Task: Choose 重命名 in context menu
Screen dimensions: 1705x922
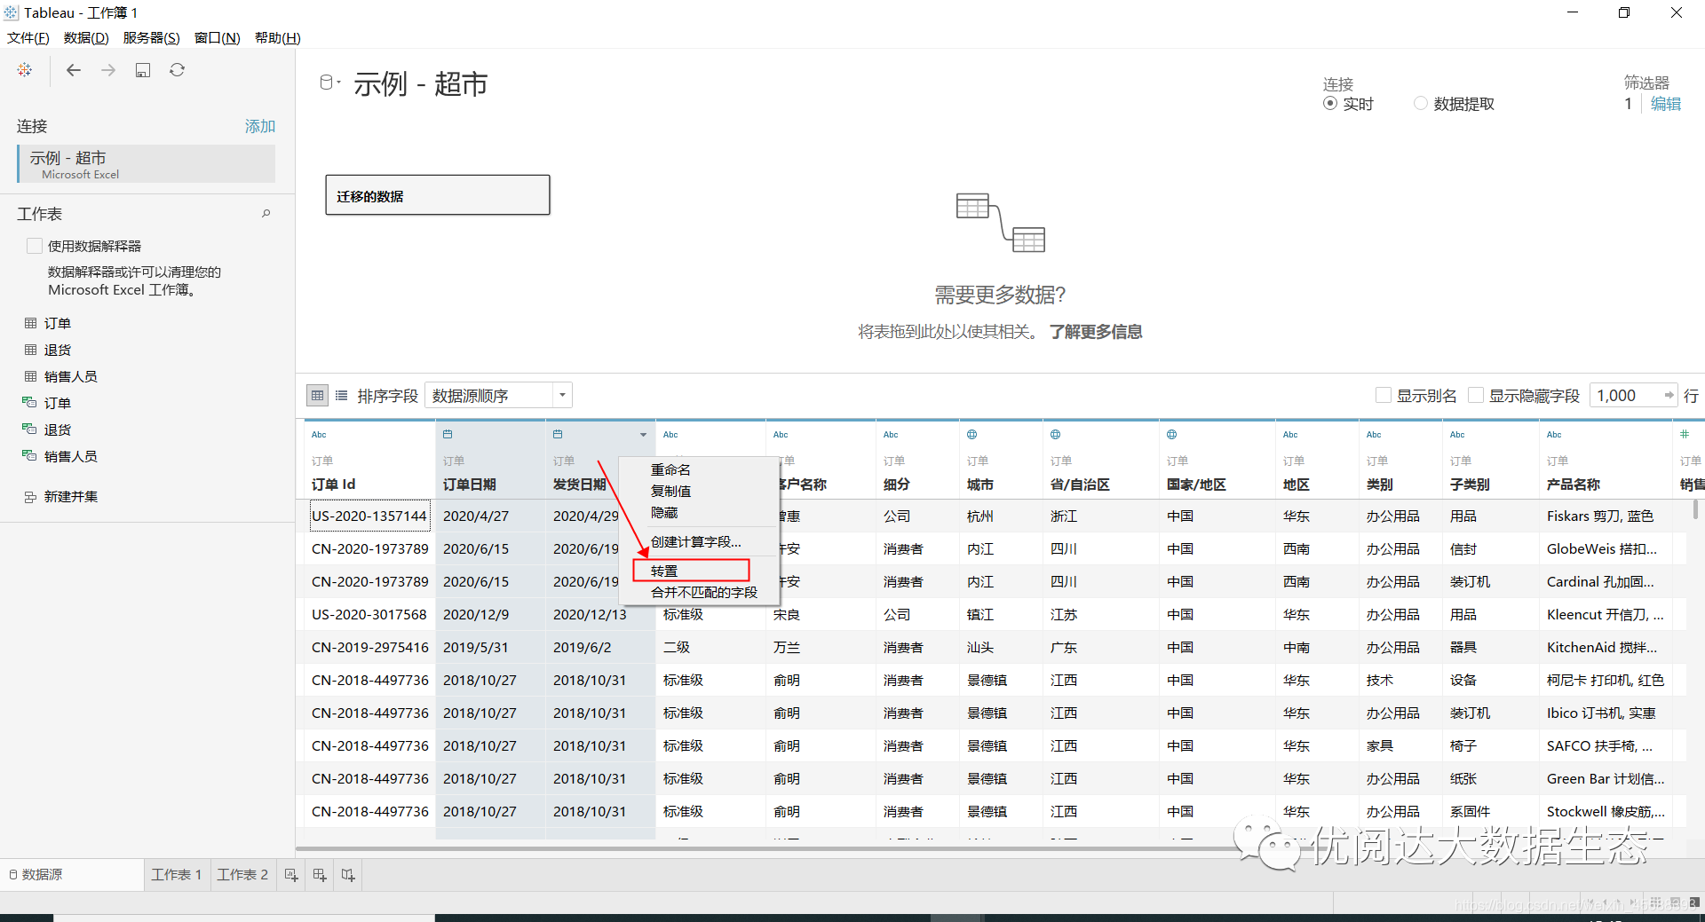Action: [670, 469]
